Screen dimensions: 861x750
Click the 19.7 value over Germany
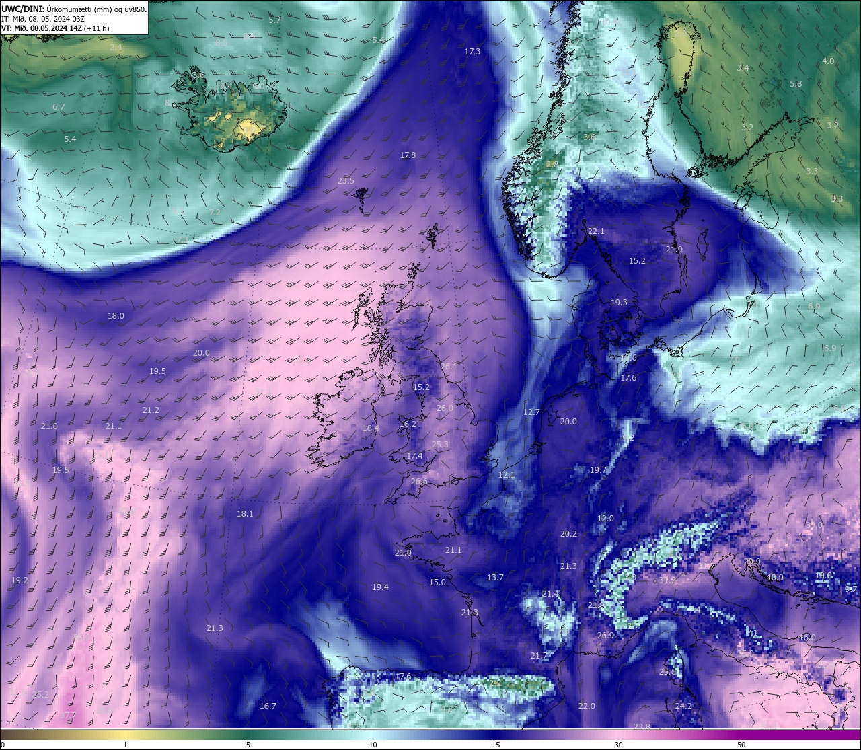pyautogui.click(x=598, y=470)
